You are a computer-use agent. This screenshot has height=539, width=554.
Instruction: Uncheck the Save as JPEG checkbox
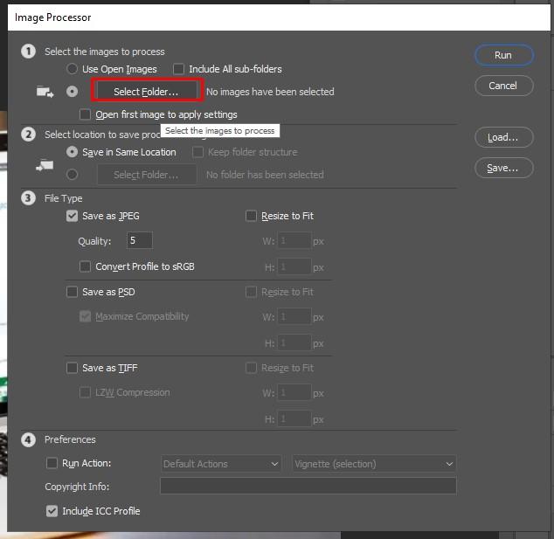click(x=73, y=216)
